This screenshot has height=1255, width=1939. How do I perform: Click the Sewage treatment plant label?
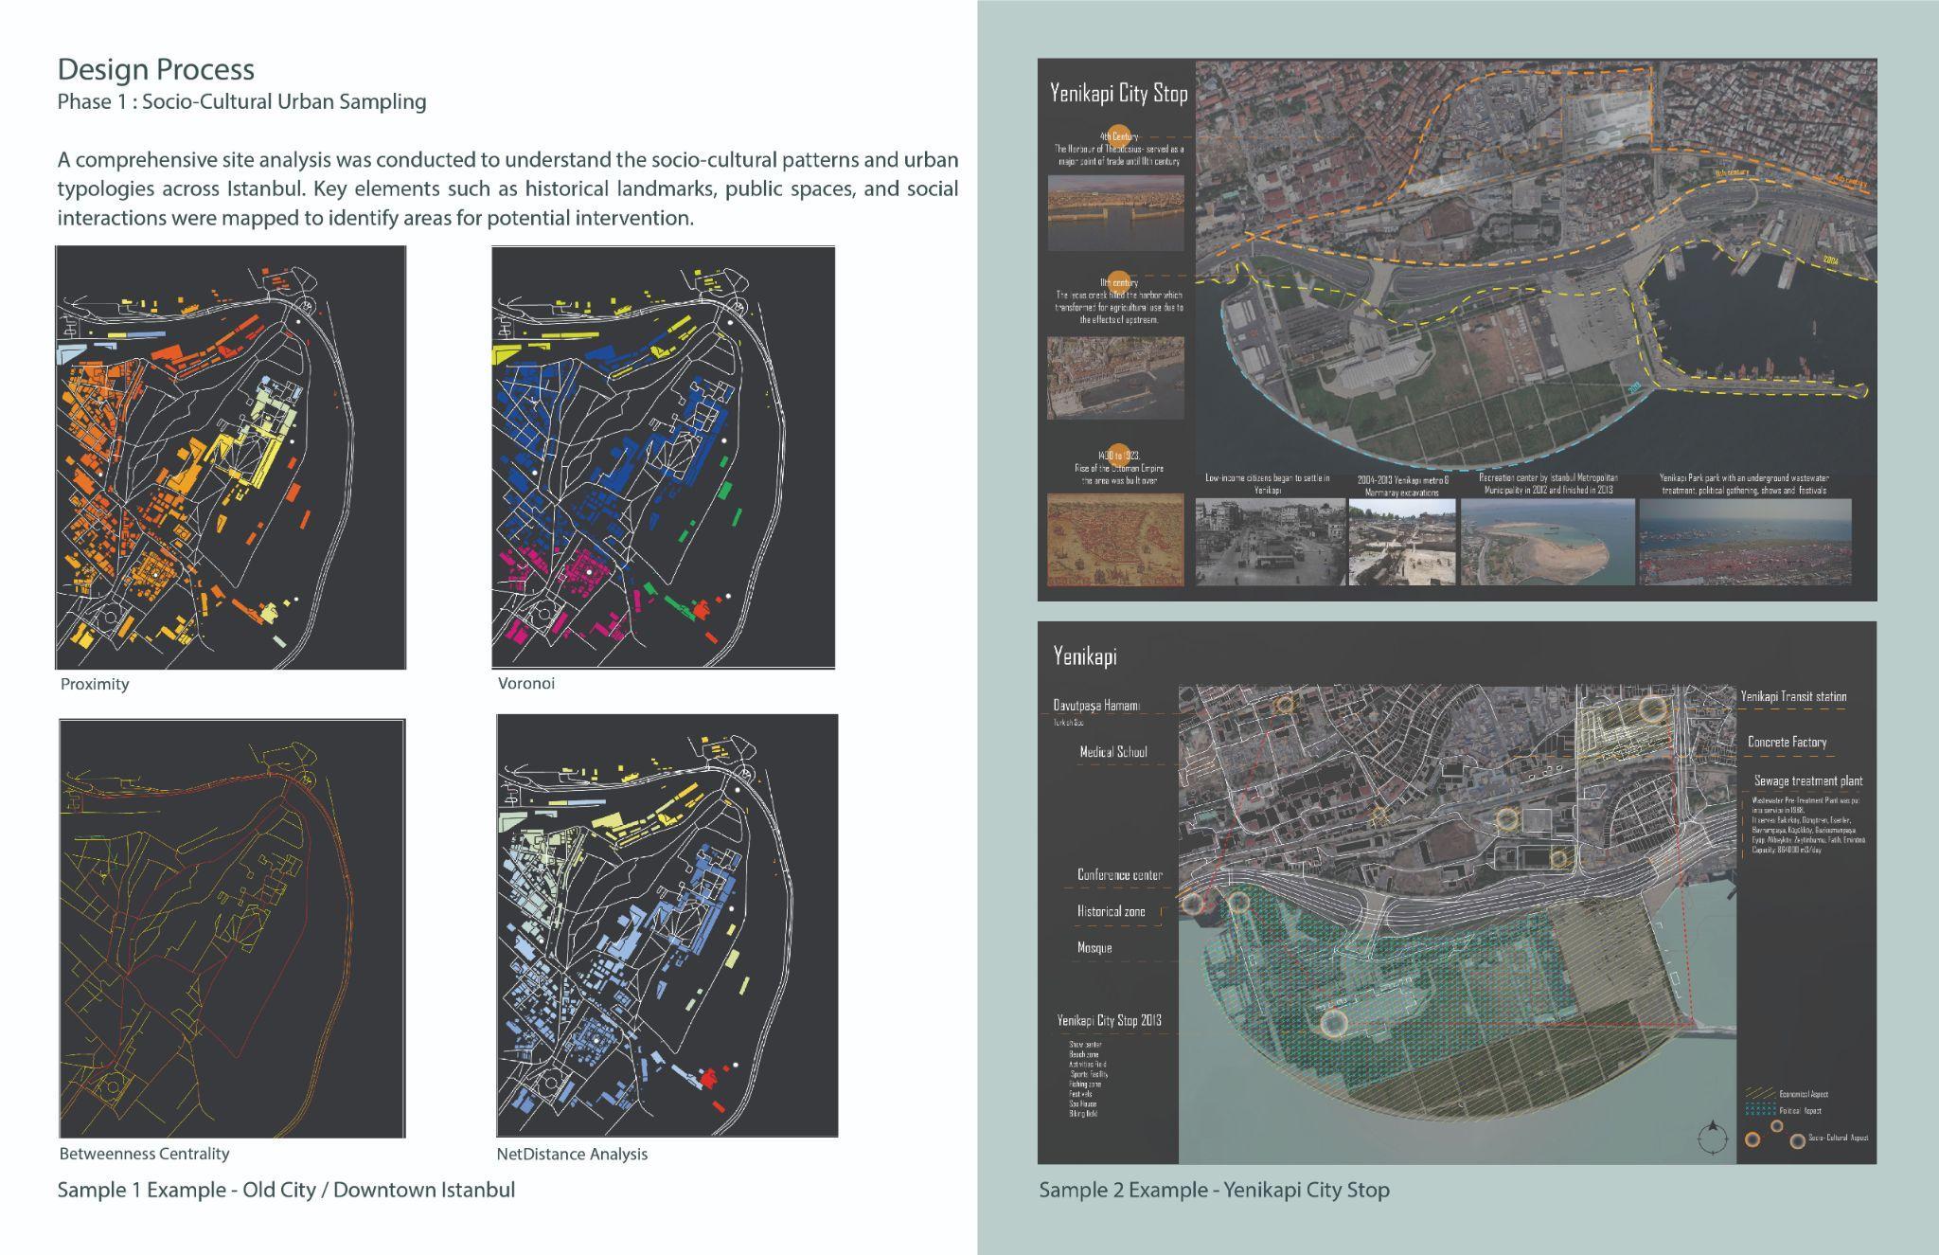[x=1807, y=781]
